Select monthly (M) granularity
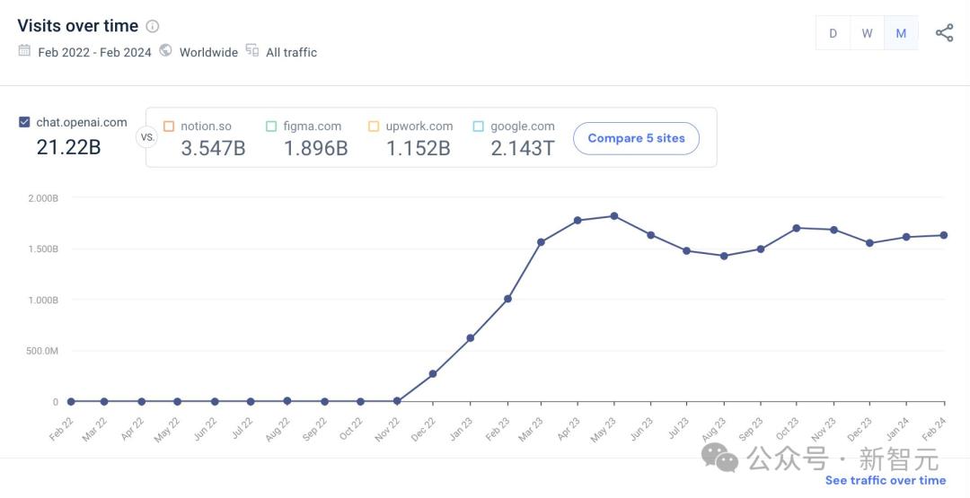 (901, 33)
